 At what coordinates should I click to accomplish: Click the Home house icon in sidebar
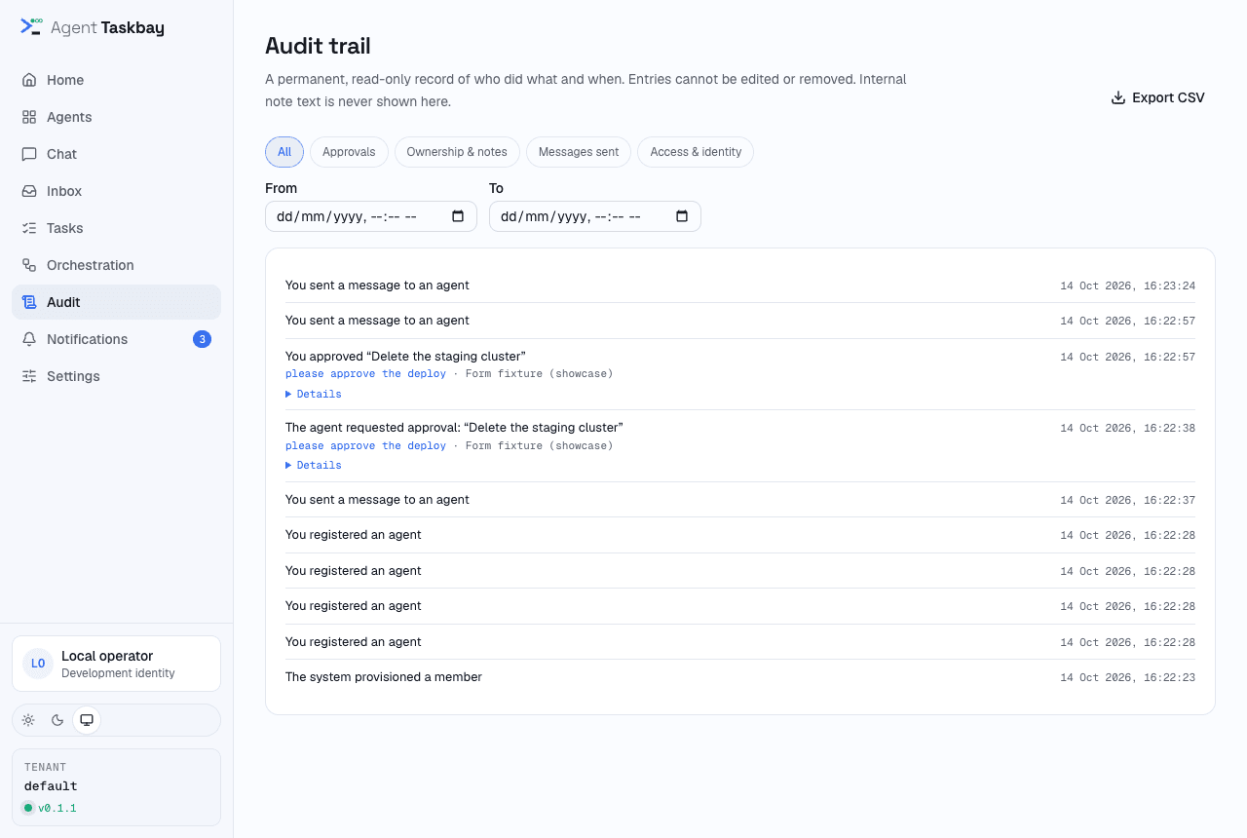pyautogui.click(x=29, y=80)
